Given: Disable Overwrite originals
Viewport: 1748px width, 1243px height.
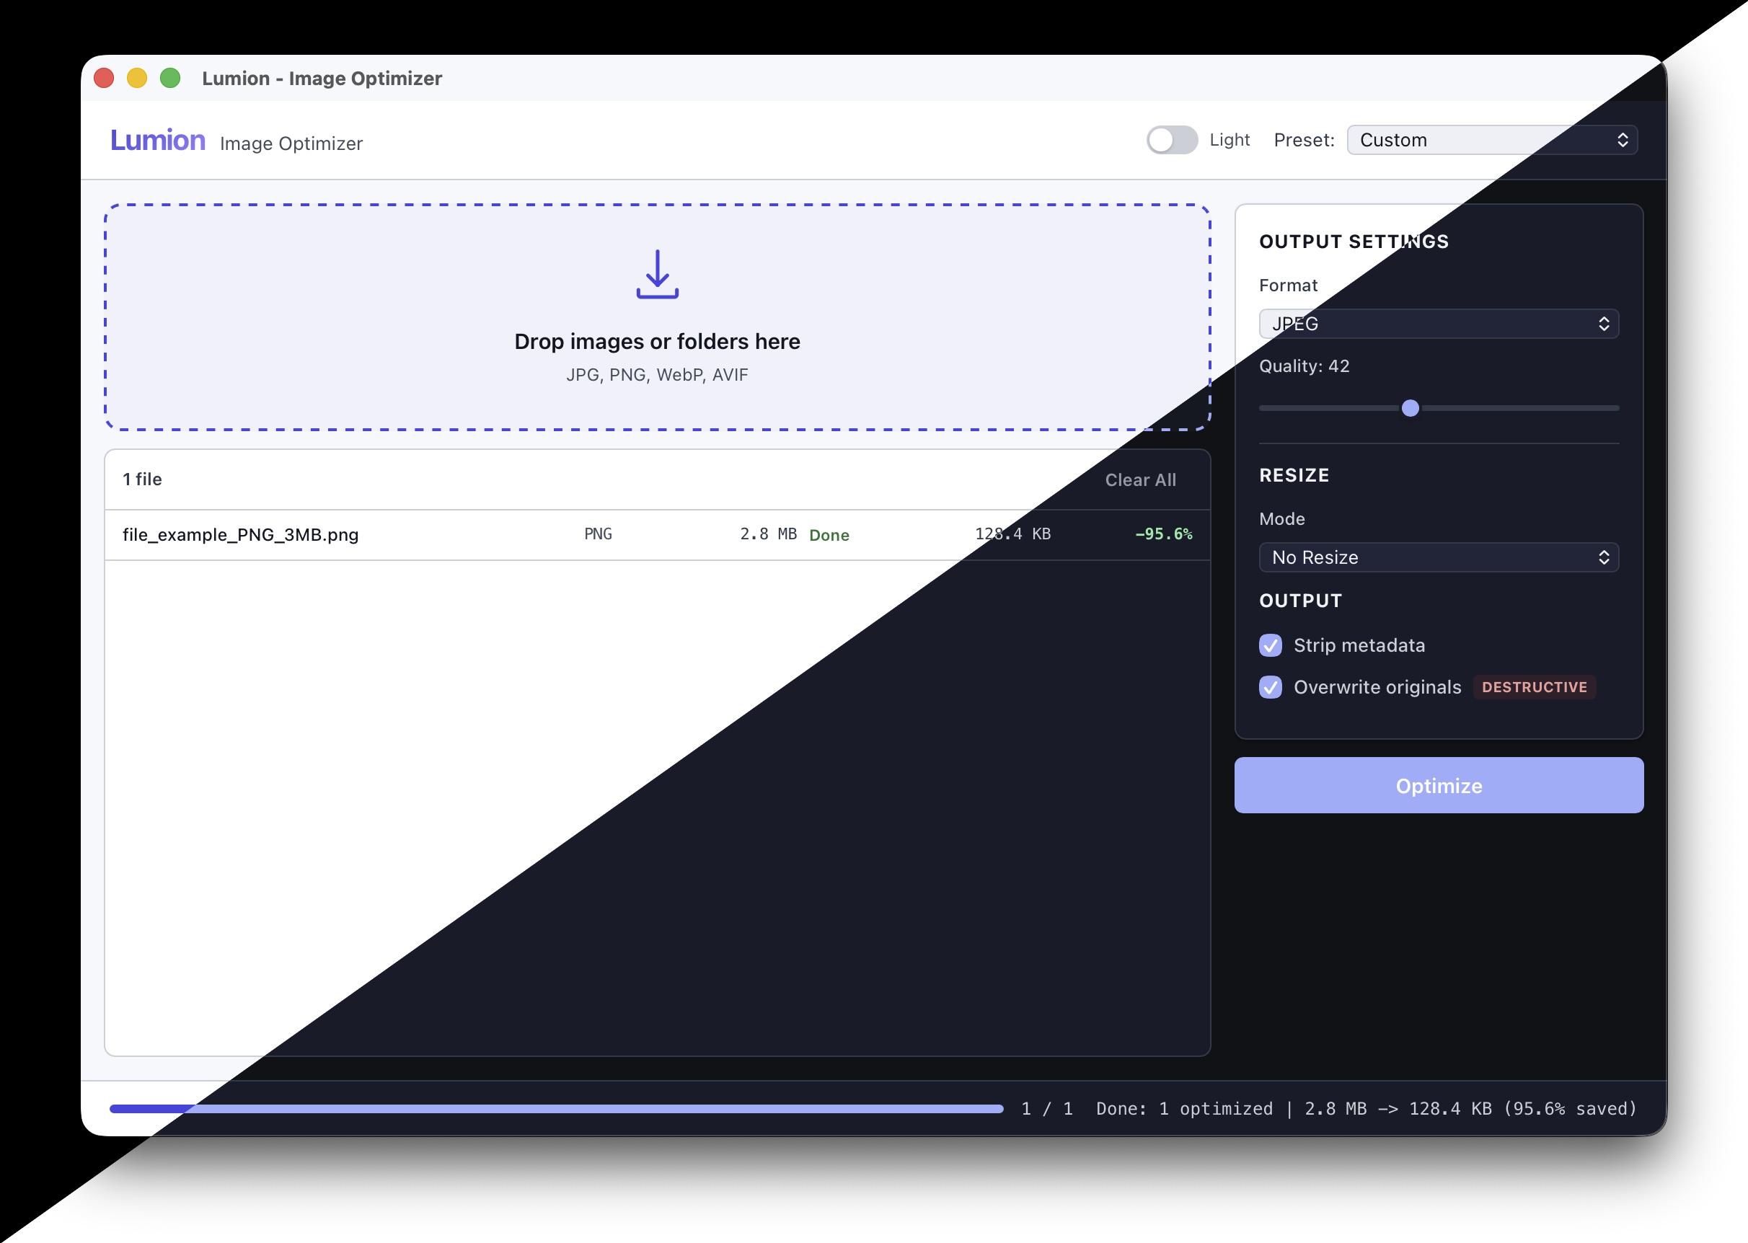Looking at the screenshot, I should point(1271,687).
